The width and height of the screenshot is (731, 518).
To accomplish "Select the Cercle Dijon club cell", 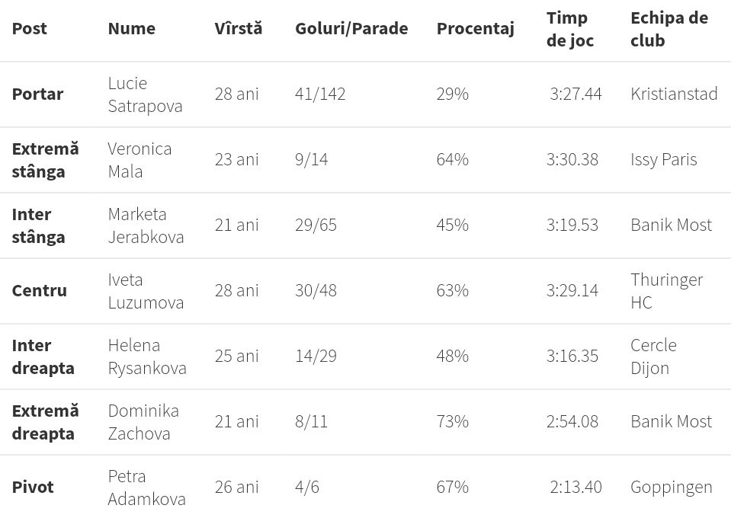I will [x=653, y=357].
